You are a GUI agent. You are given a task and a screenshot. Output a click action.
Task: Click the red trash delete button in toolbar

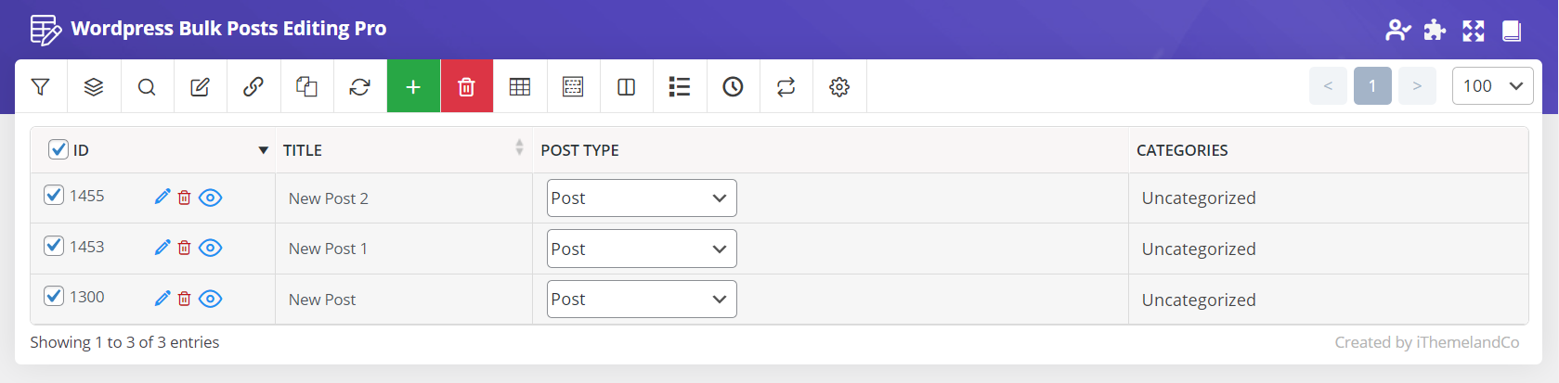tap(466, 86)
